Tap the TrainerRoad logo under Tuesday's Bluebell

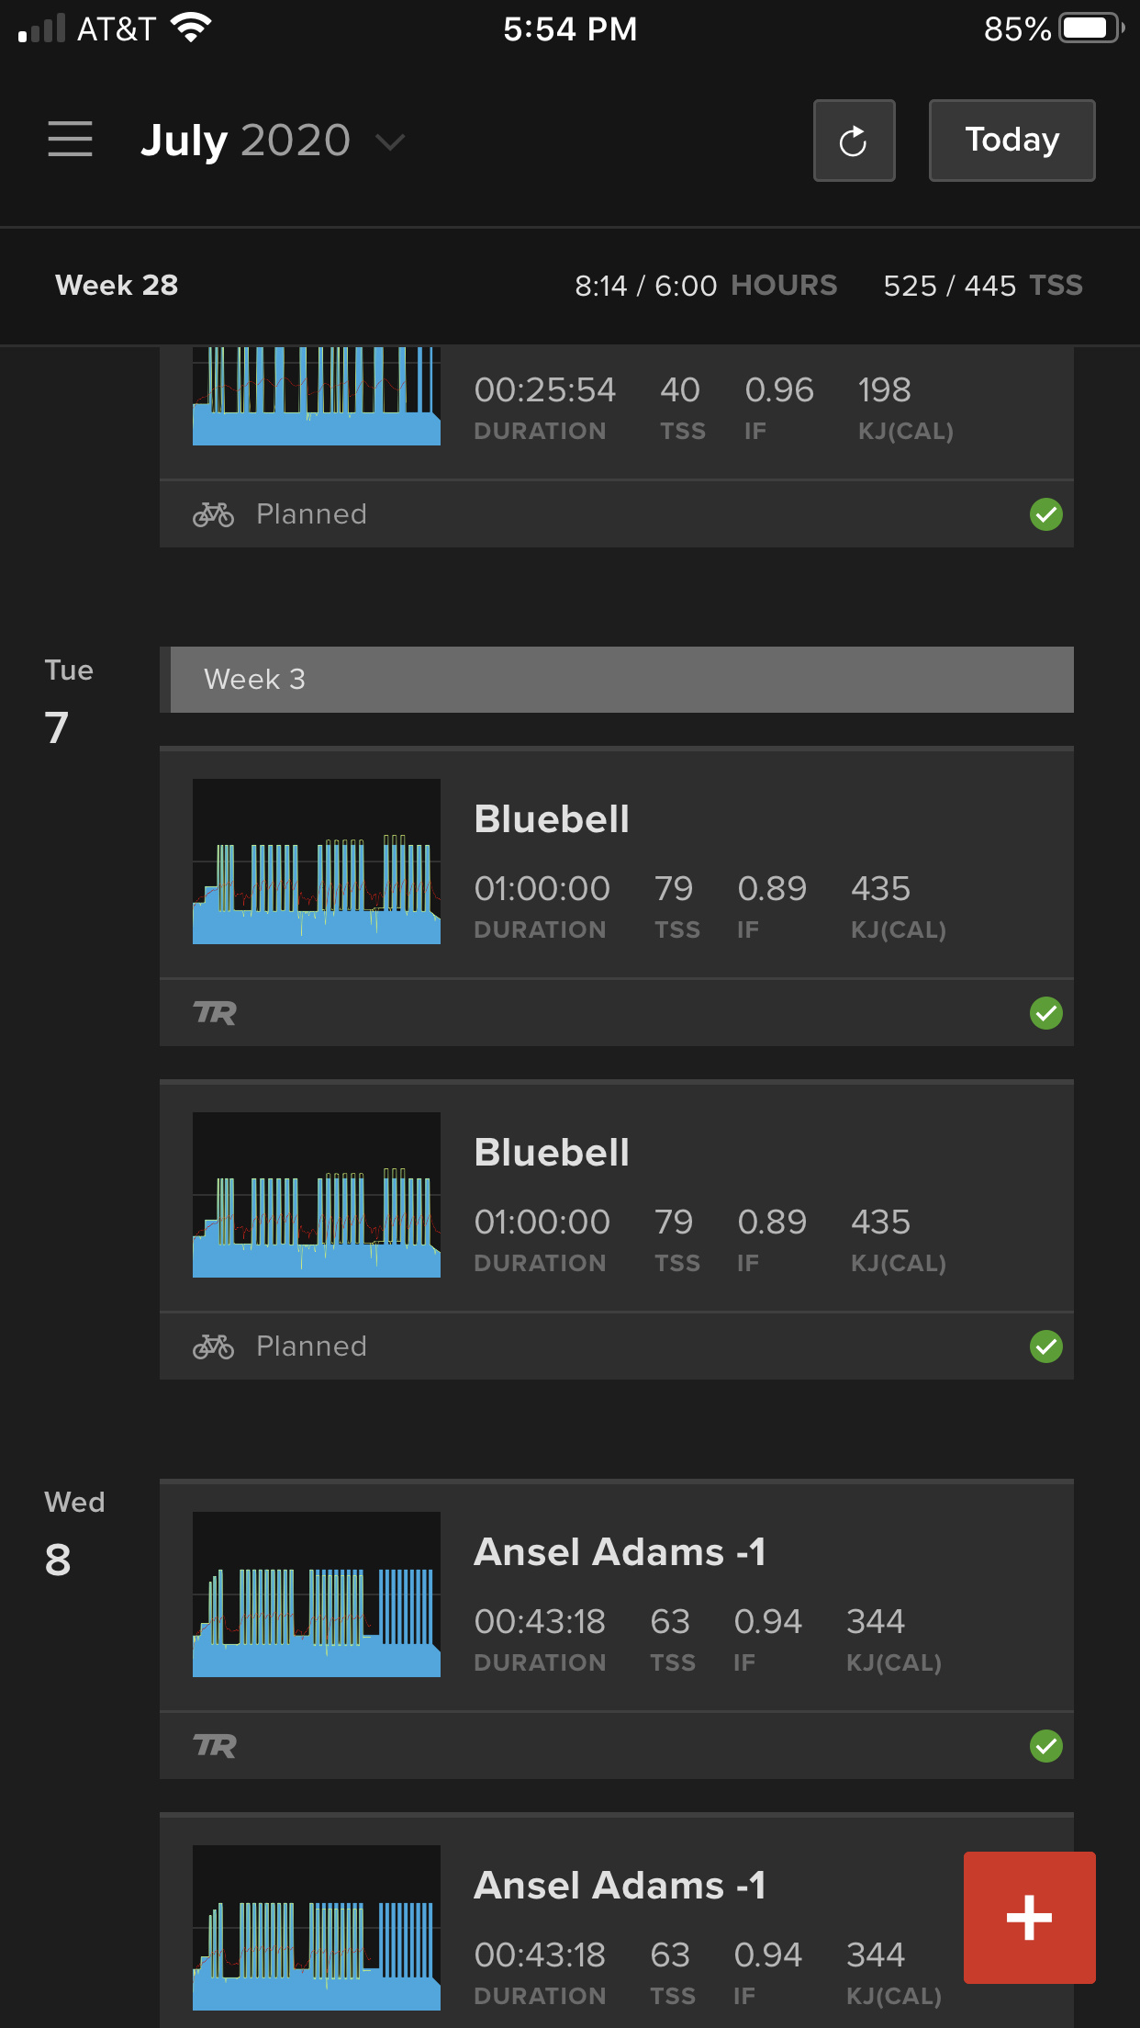(x=215, y=1013)
